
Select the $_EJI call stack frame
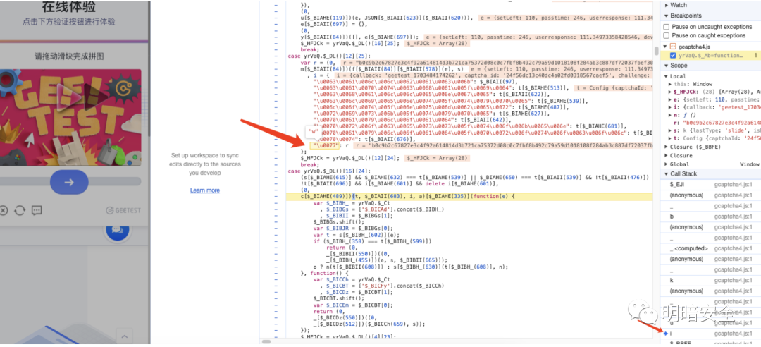[x=710, y=185]
